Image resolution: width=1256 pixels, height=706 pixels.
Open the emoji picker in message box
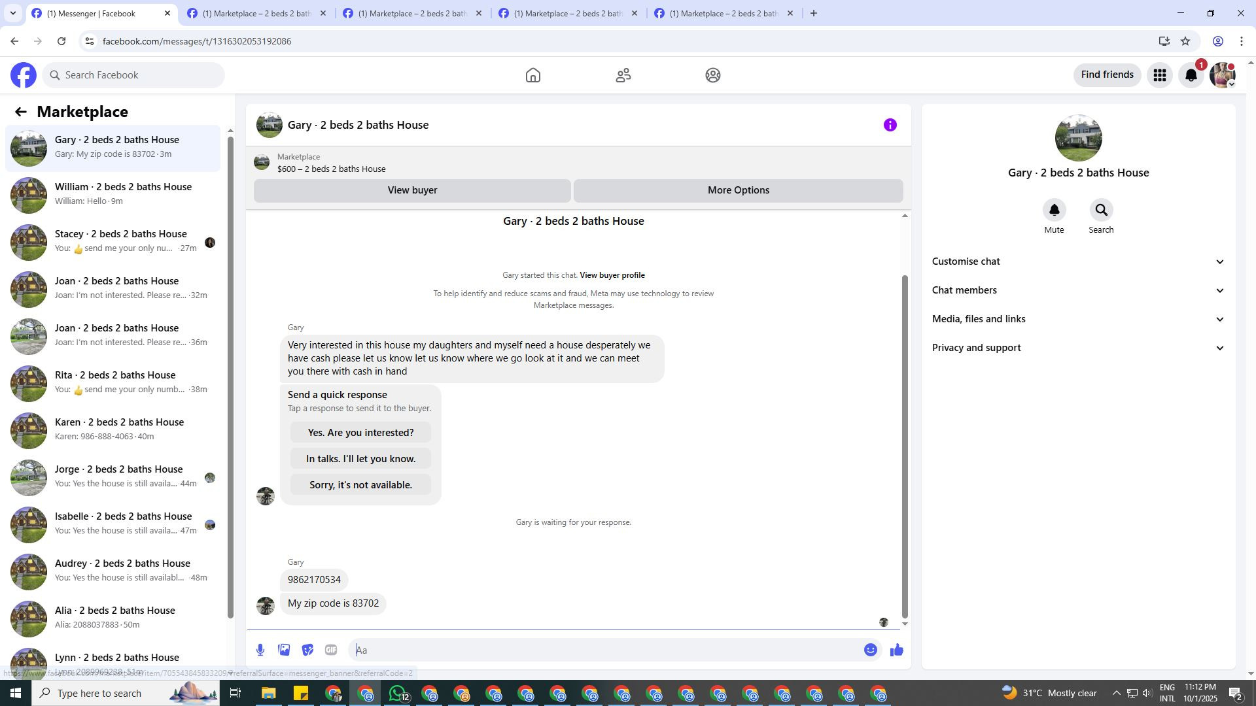pyautogui.click(x=870, y=650)
